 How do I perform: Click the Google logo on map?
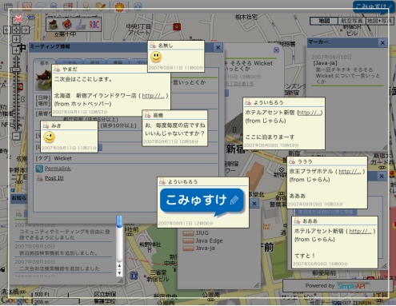[x=14, y=300]
